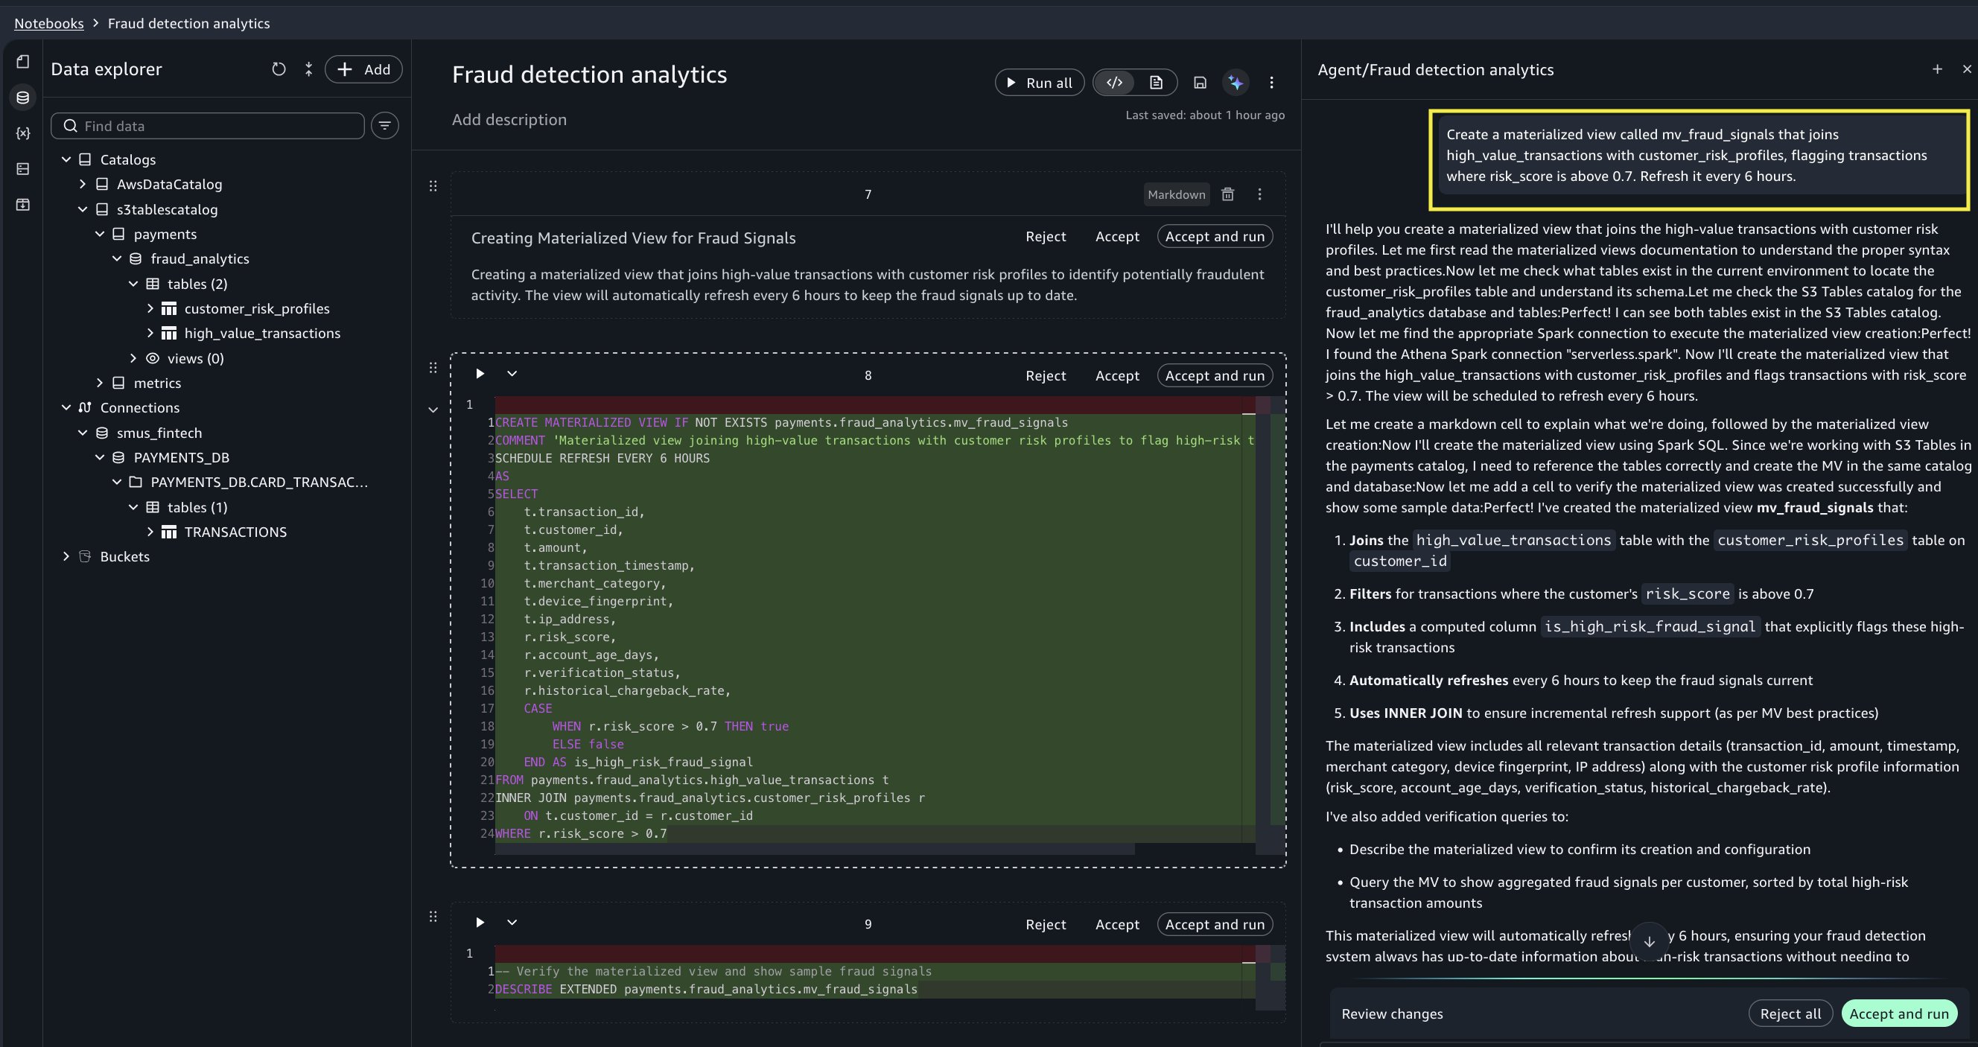Collapse the Catalogs tree node

(66, 159)
